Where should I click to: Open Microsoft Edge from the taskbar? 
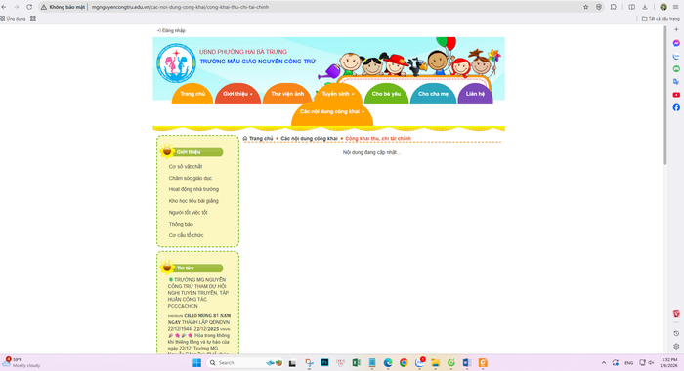click(388, 363)
